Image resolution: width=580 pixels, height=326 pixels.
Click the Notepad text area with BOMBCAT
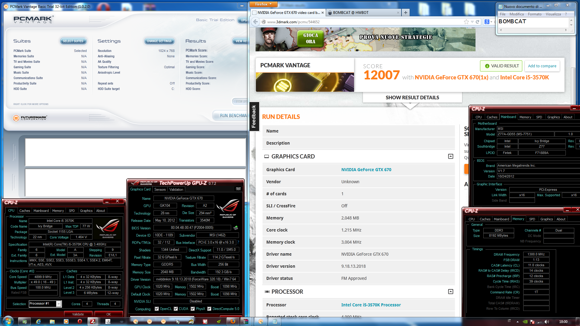point(533,22)
